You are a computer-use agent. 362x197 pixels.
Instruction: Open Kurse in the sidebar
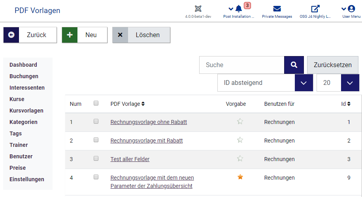[x=17, y=99]
